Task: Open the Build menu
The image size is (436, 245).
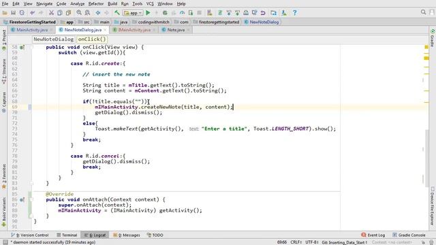Action: [x=112, y=3]
